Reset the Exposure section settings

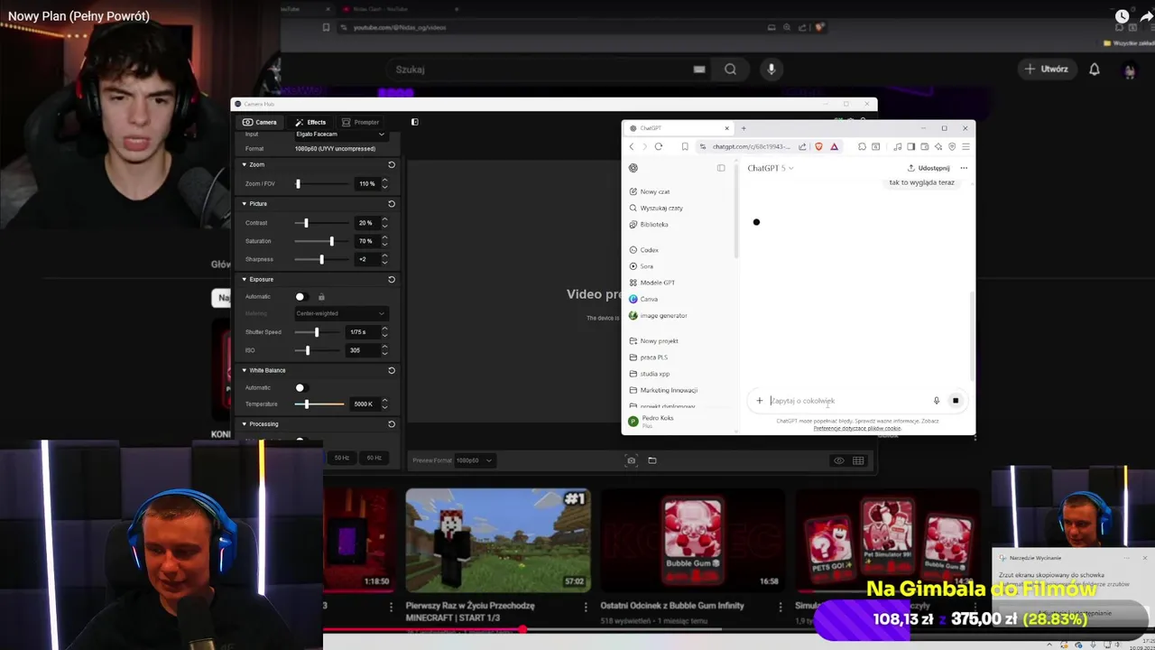click(x=392, y=280)
